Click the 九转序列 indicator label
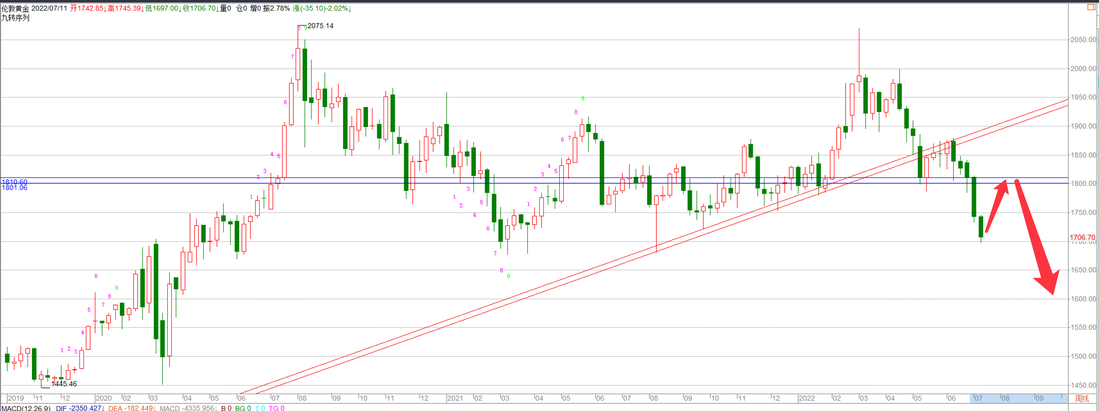Viewport: 1099px width, 411px height. [16, 18]
